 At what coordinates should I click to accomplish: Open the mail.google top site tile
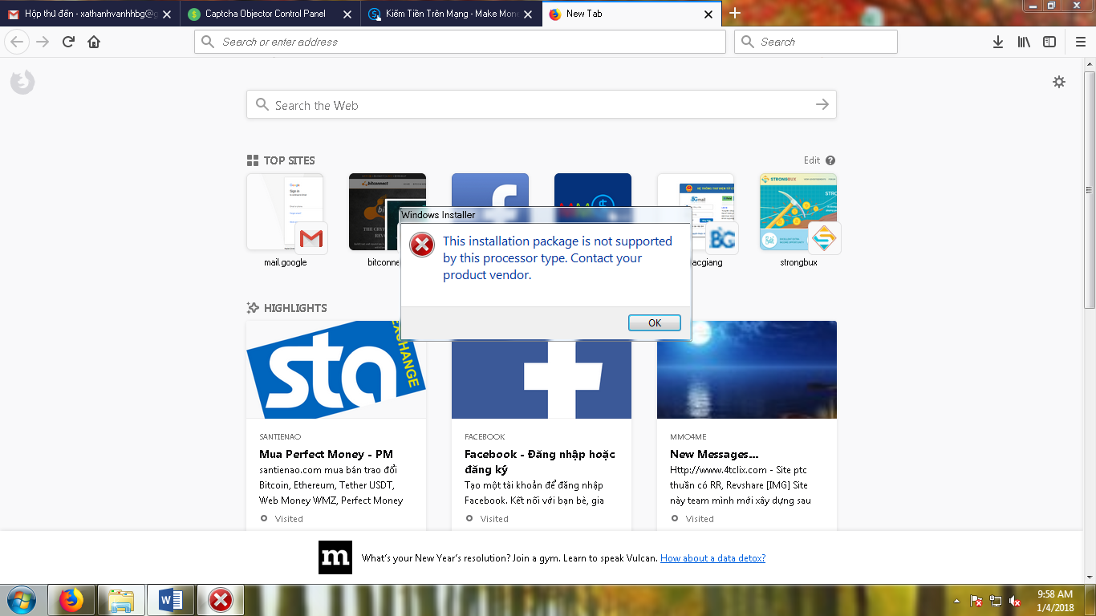[285, 213]
